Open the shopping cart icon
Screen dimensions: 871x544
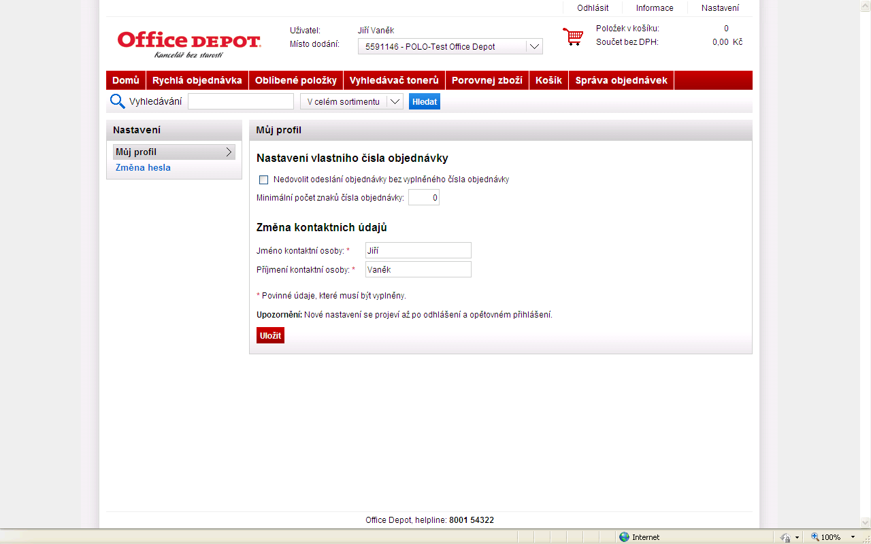pyautogui.click(x=573, y=37)
